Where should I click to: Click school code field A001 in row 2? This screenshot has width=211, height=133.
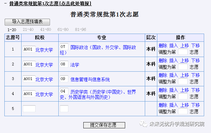coord(29,64)
